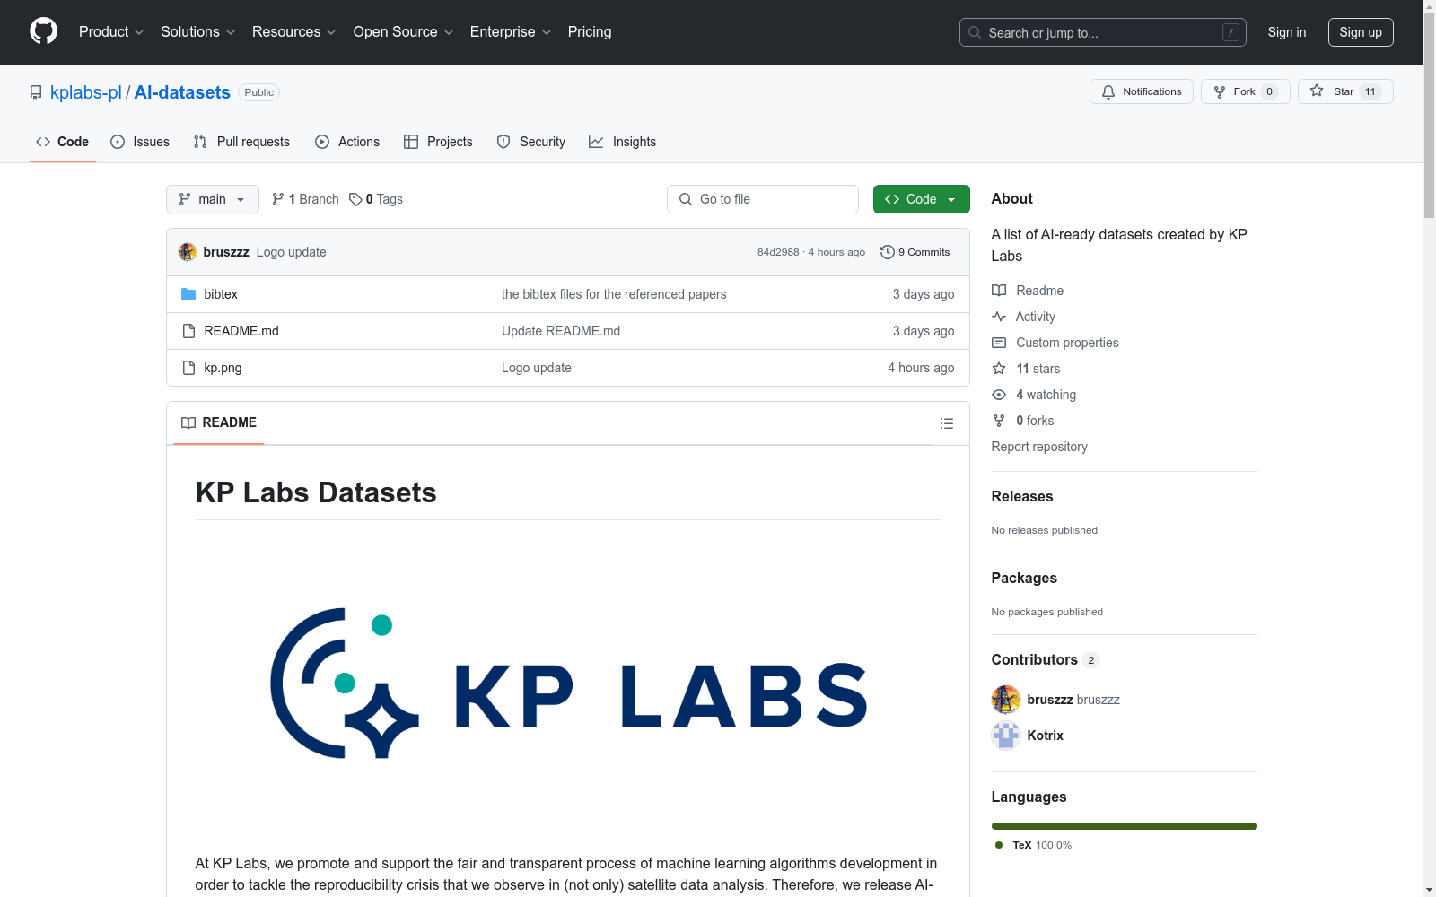Open the kp.png file

point(223,368)
